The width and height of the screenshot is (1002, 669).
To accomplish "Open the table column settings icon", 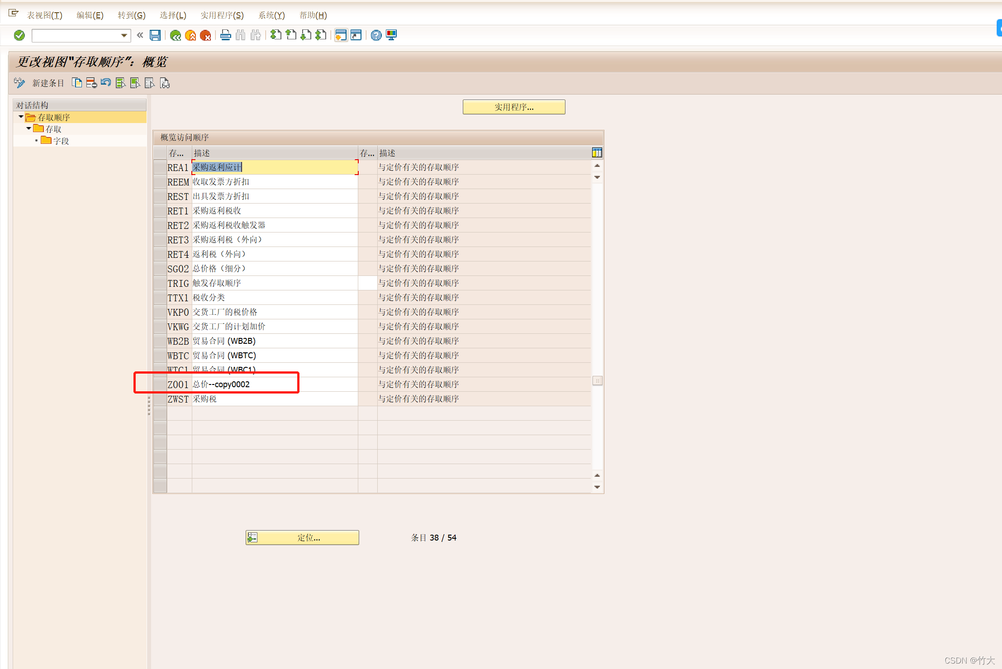I will pos(597,153).
